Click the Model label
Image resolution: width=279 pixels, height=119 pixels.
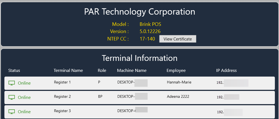point(120,24)
